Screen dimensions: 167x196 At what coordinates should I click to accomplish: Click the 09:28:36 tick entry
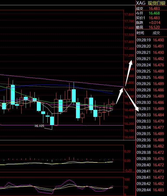point(150,140)
